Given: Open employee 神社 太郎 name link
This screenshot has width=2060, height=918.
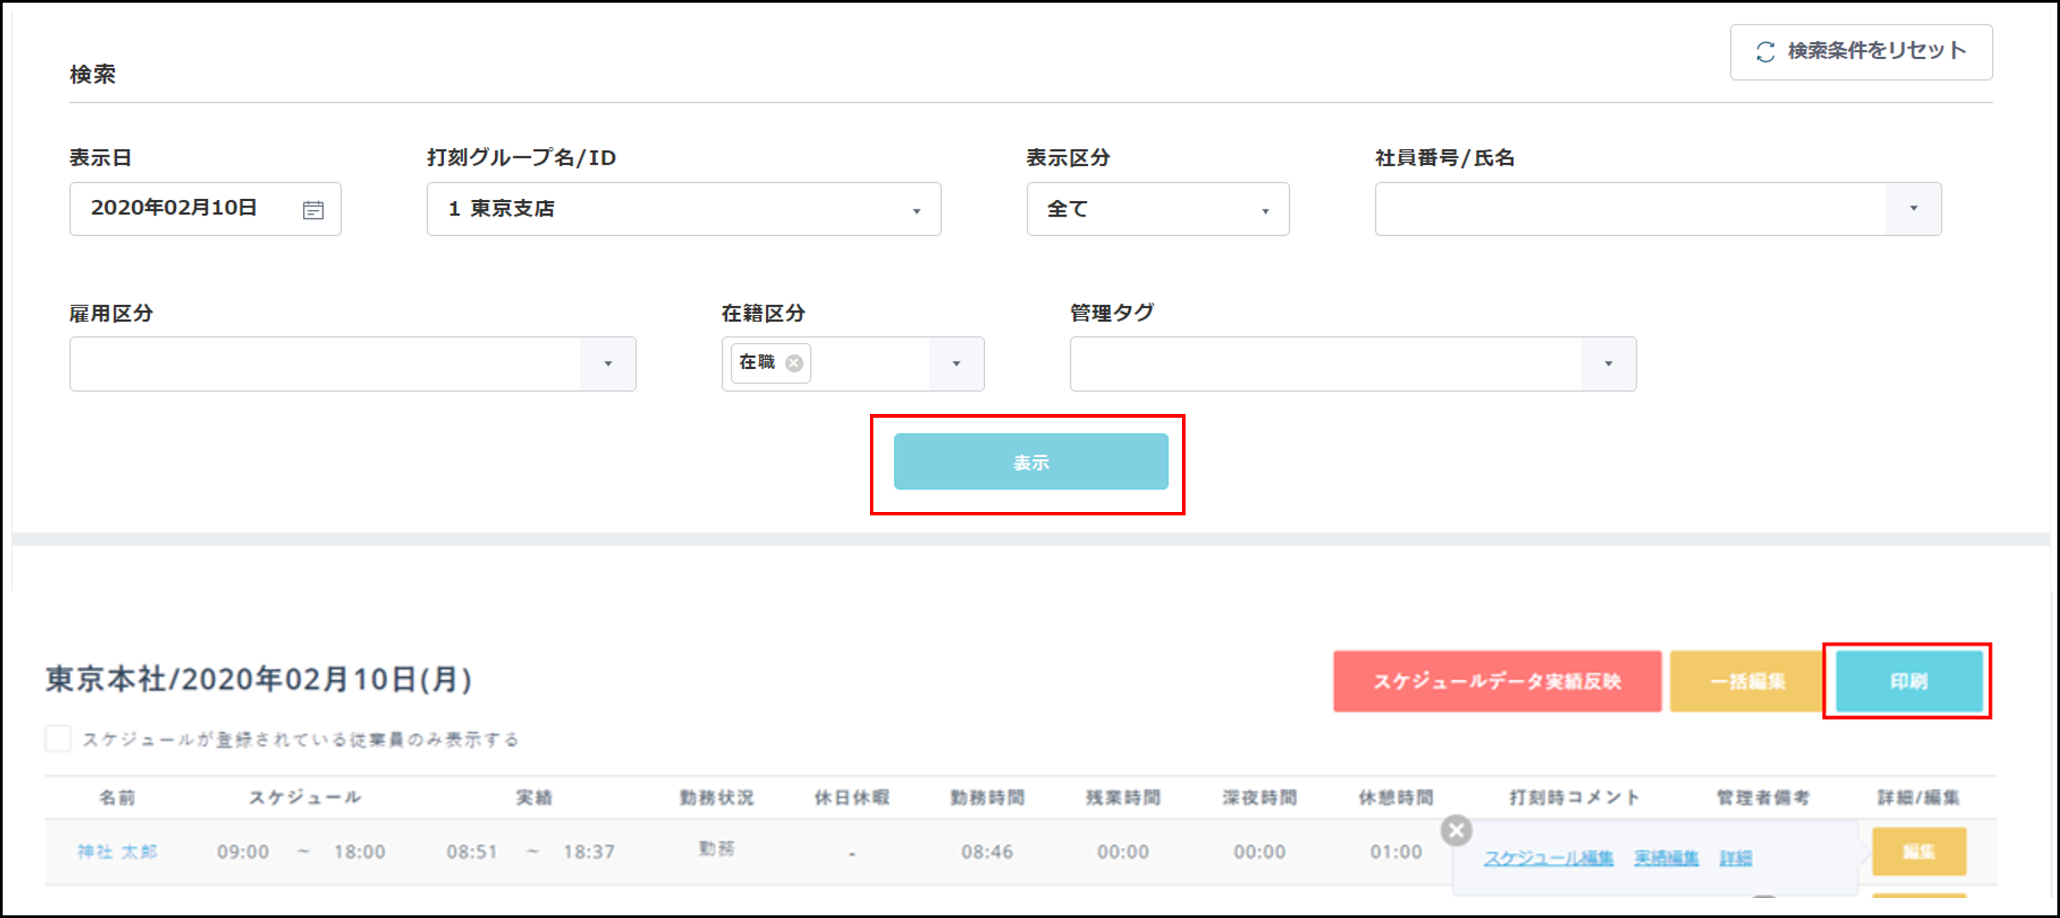Looking at the screenshot, I should point(117,851).
